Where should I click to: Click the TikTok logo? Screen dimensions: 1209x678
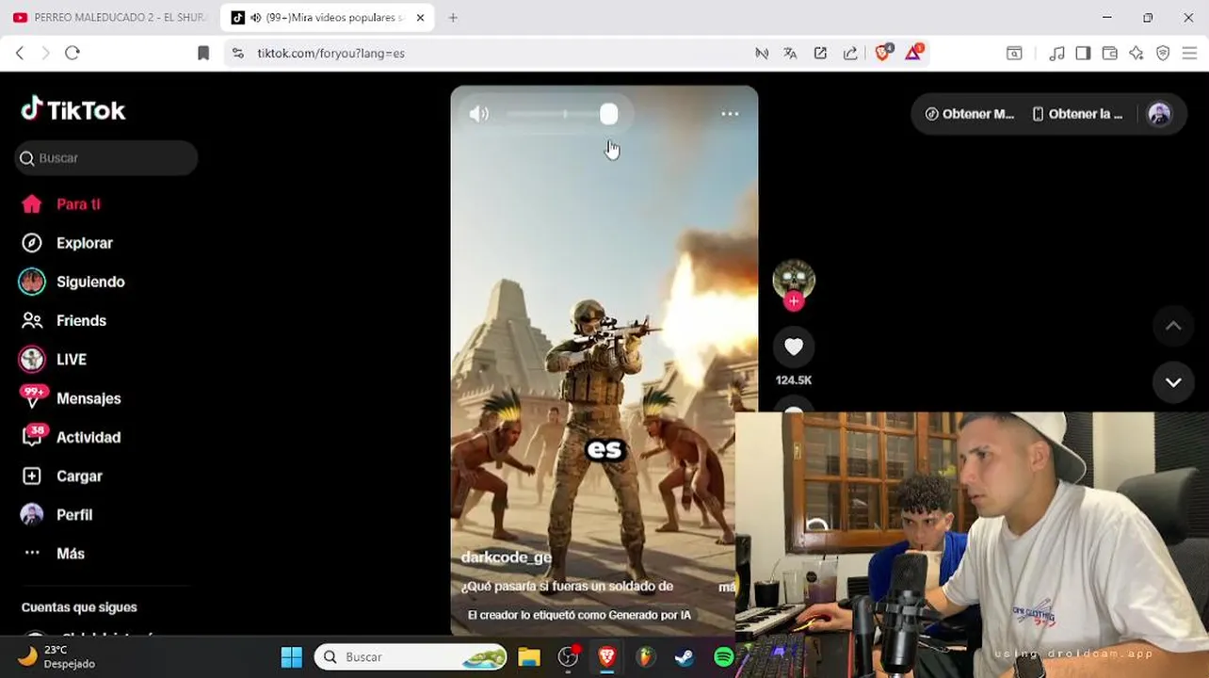(x=73, y=110)
